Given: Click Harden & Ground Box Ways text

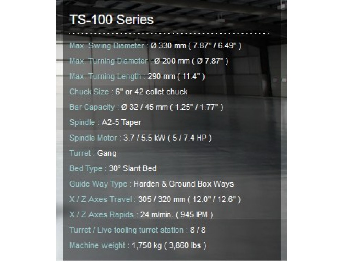Looking at the screenshot, I should [x=184, y=184].
